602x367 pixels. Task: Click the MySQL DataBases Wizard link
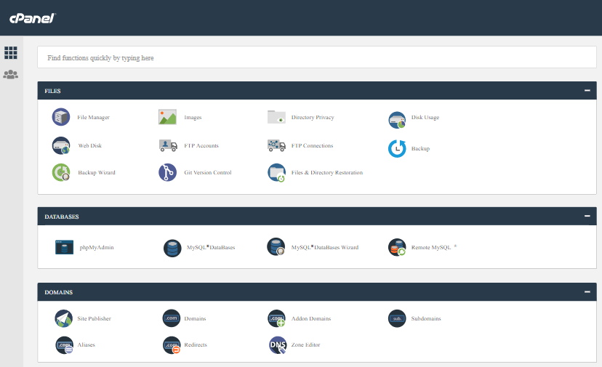coord(325,248)
